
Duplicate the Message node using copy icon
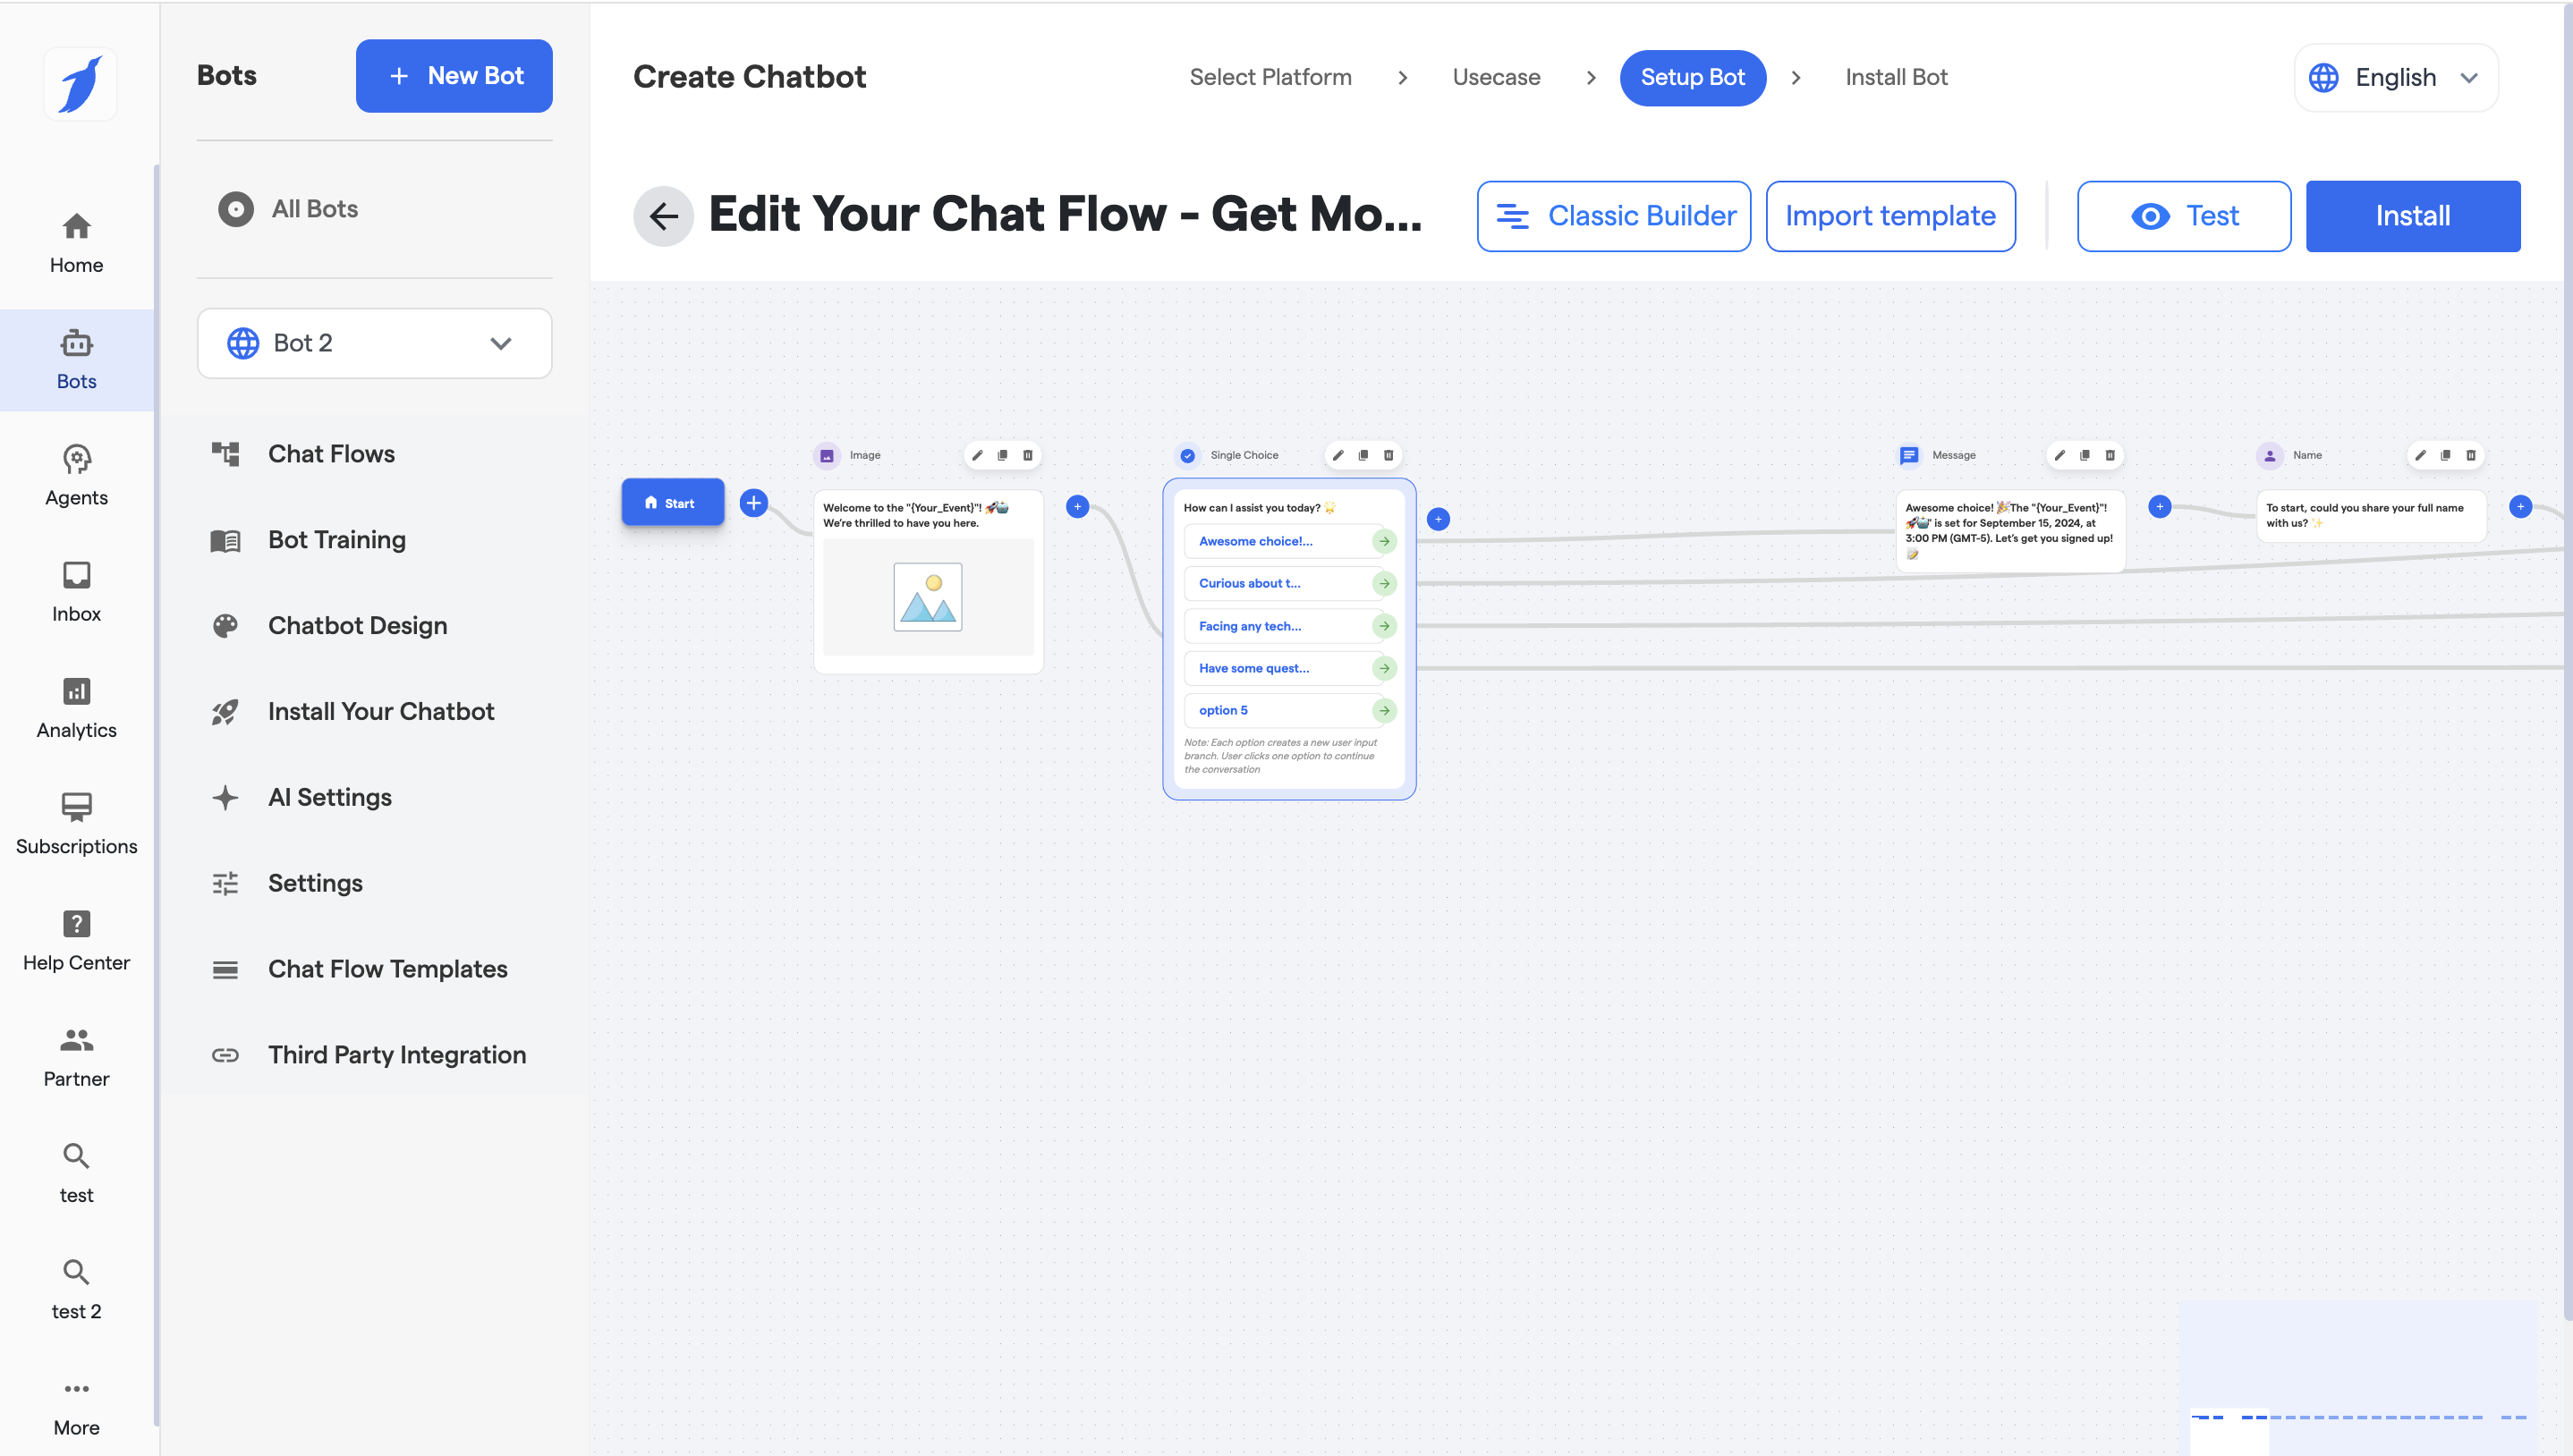2084,455
